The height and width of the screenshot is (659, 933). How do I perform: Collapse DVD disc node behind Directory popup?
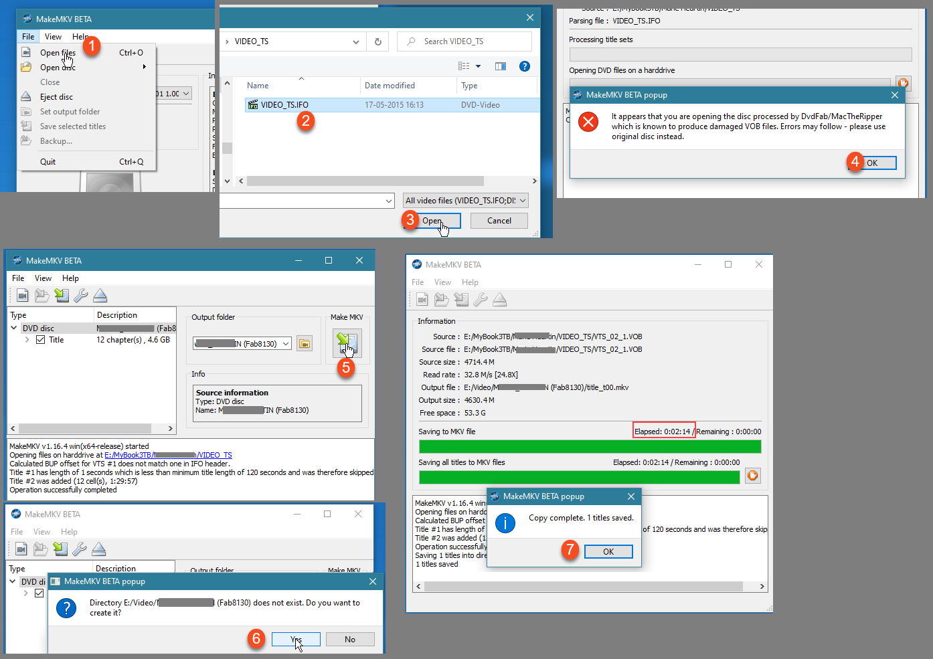click(x=13, y=581)
